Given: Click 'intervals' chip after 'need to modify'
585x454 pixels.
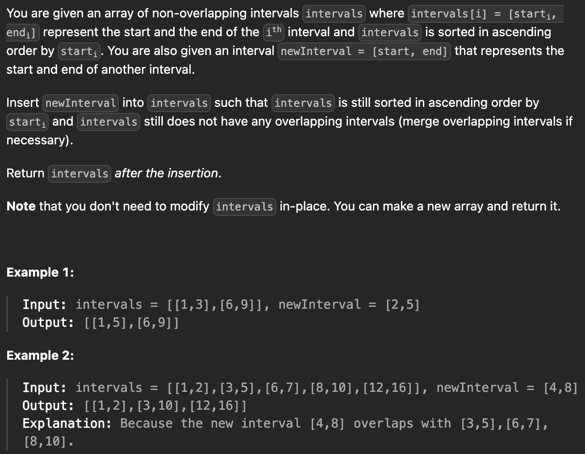Looking at the screenshot, I should pos(244,207).
